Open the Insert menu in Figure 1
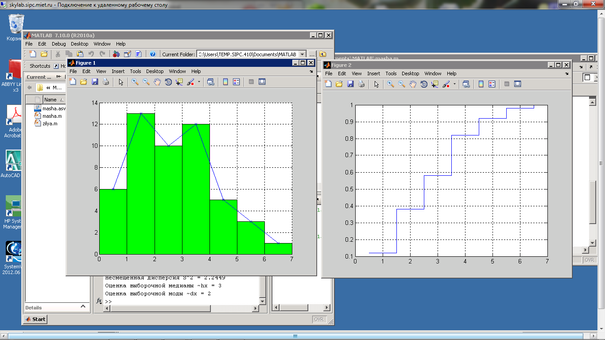 click(x=118, y=71)
